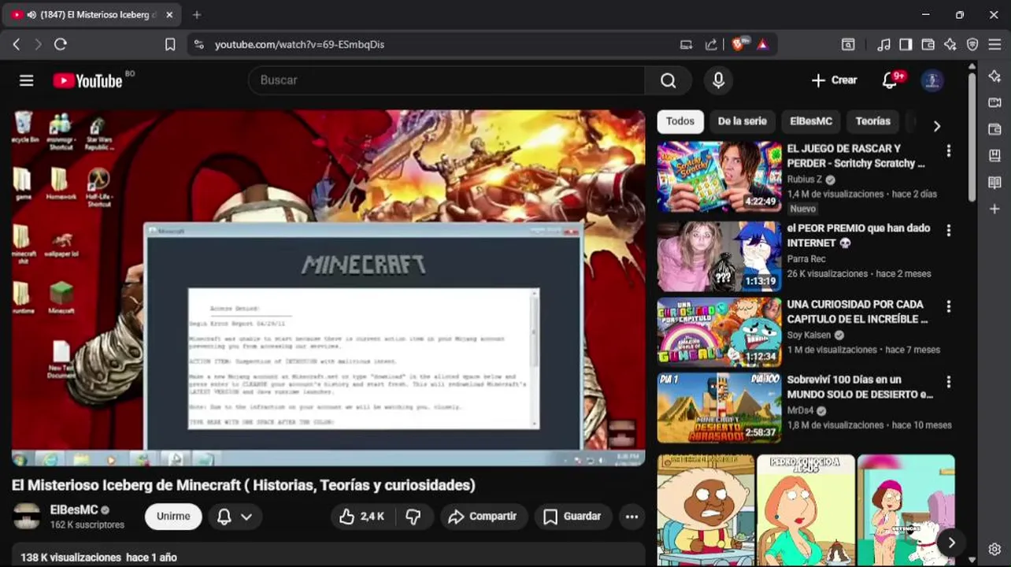Dislike the video

click(413, 517)
